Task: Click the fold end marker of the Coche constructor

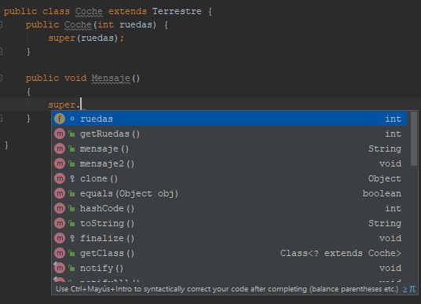Action: (1, 51)
